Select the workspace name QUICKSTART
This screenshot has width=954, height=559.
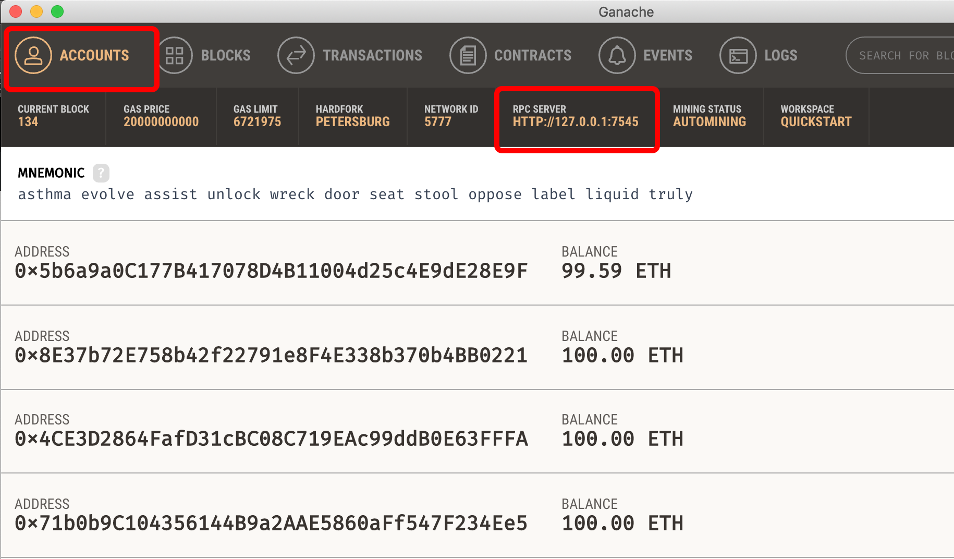(816, 122)
